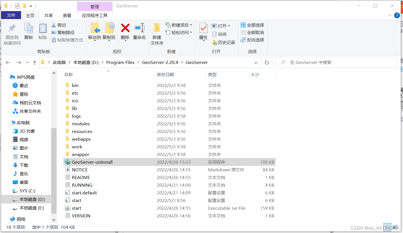The height and width of the screenshot is (233, 403).
Task: Open the File (文件) tab
Action: pyautogui.click(x=11, y=15)
